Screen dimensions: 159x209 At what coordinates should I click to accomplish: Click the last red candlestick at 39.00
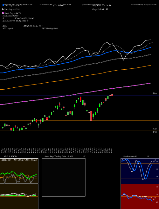(x=112, y=95)
